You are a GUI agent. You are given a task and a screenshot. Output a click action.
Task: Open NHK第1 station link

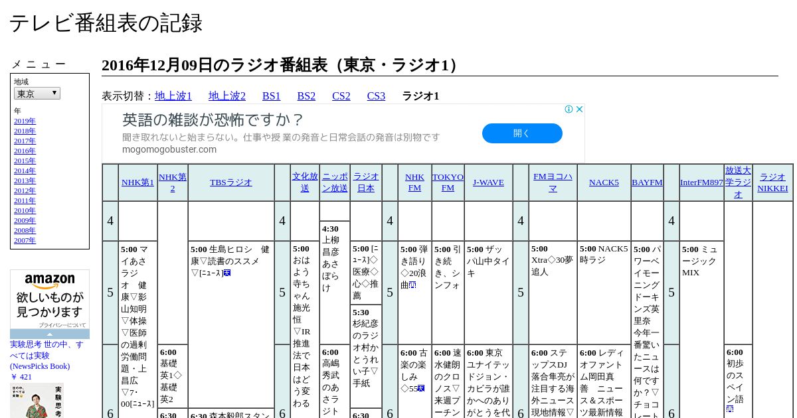[137, 182]
